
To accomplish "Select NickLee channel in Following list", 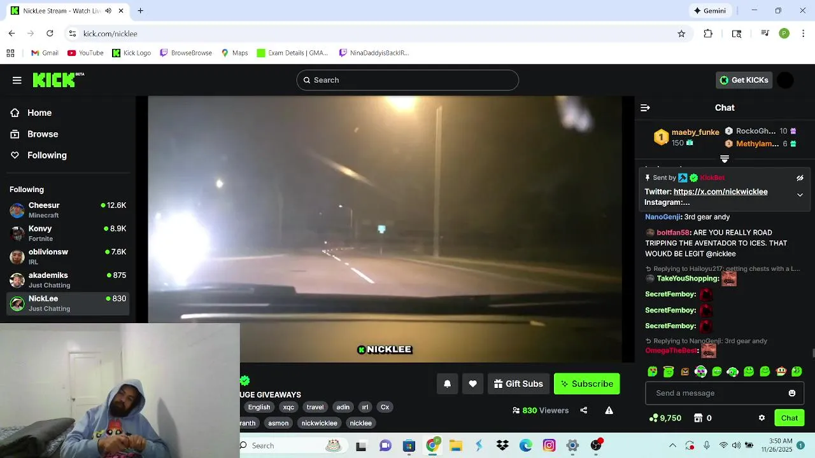I will point(67,303).
